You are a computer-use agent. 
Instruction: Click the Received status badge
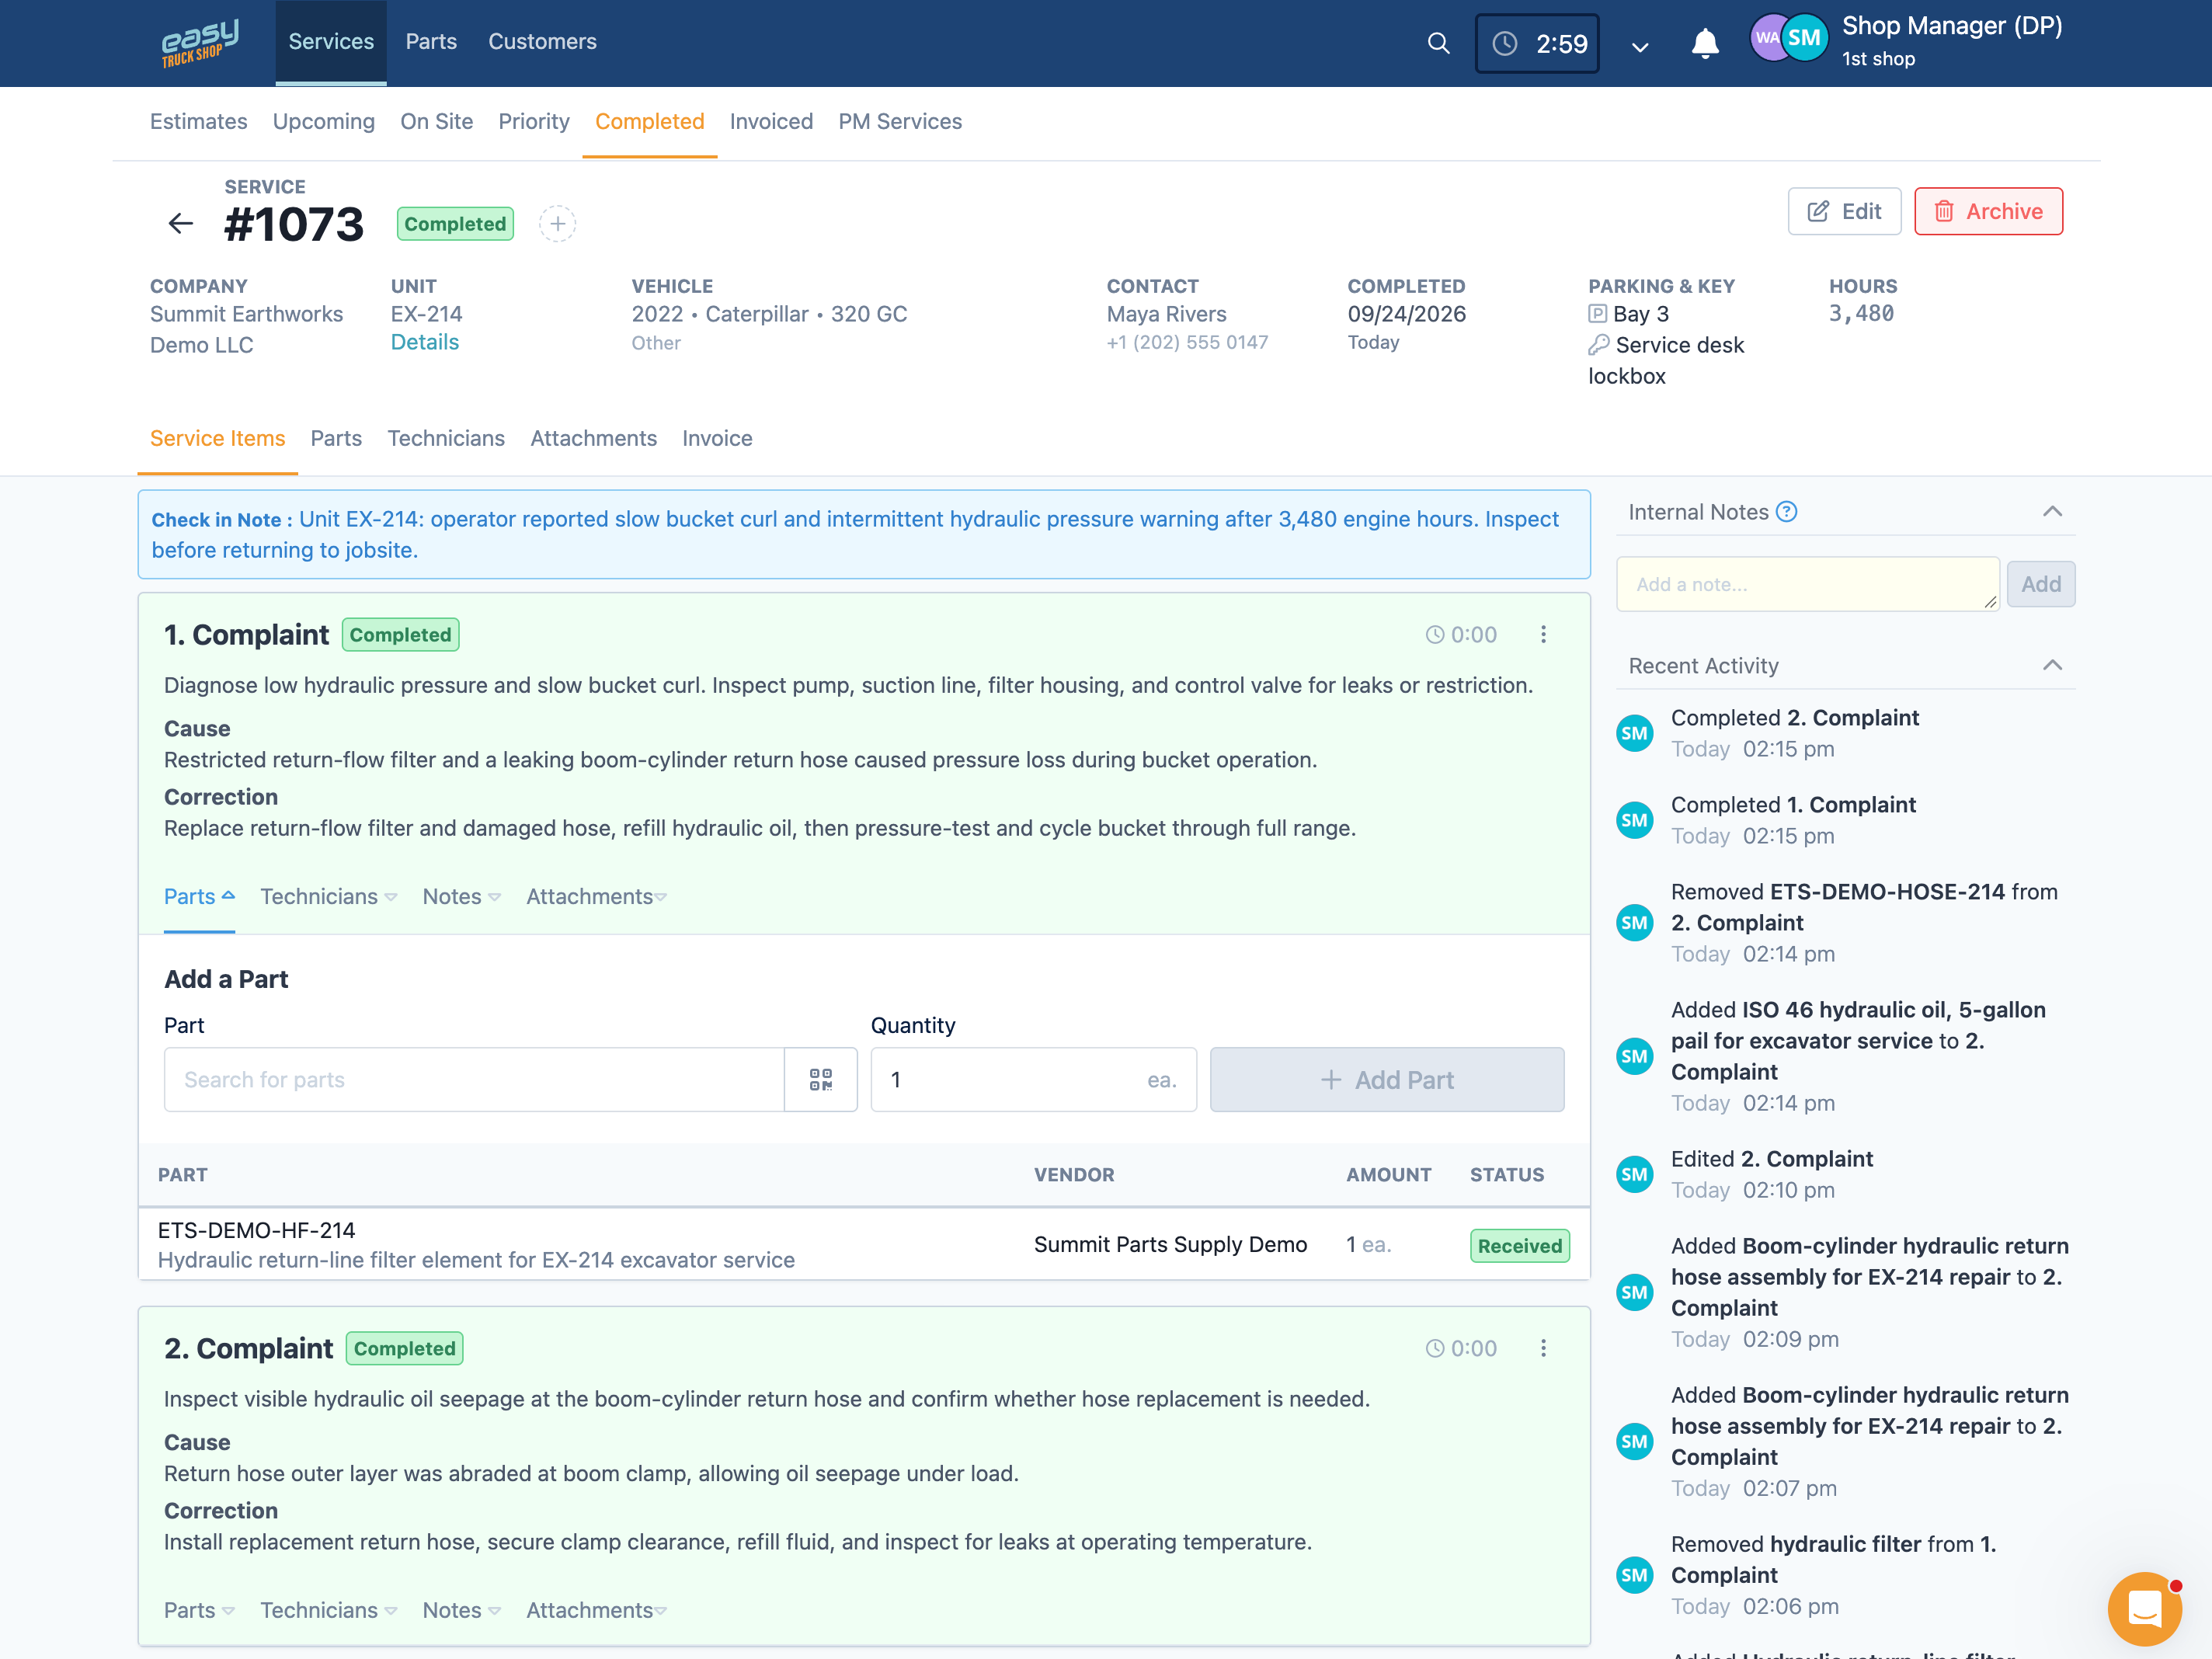point(1519,1246)
